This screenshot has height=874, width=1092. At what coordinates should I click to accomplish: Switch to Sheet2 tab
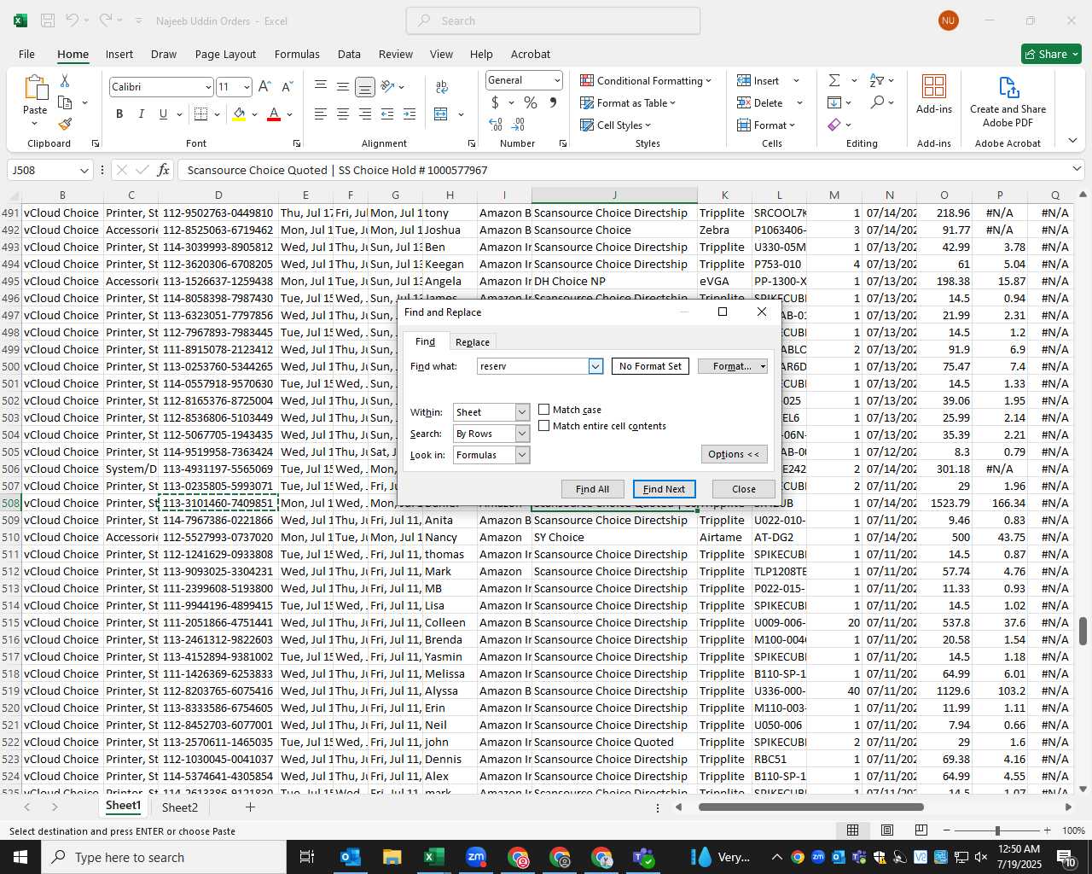[180, 807]
